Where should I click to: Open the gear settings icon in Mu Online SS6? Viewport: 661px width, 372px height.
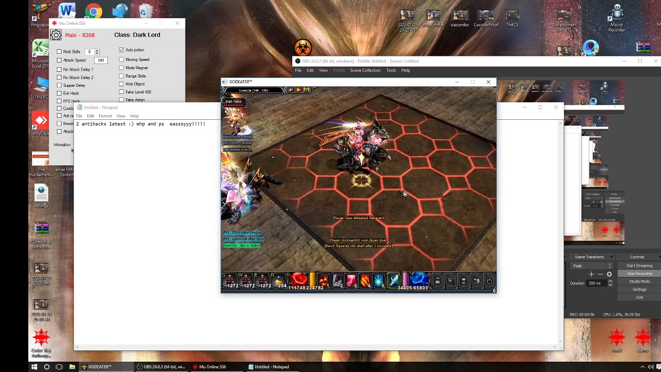pyautogui.click(x=56, y=35)
